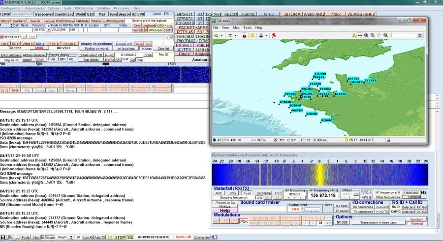The width and height of the screenshot is (443, 241).
Task: Select the pan/move crosshair tool in DX Atlas
Action: [x=360, y=36]
